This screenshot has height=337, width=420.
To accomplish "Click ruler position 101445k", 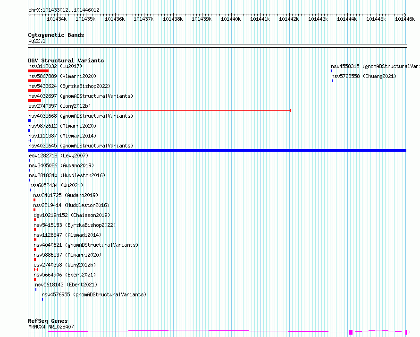I will [x=376, y=19].
